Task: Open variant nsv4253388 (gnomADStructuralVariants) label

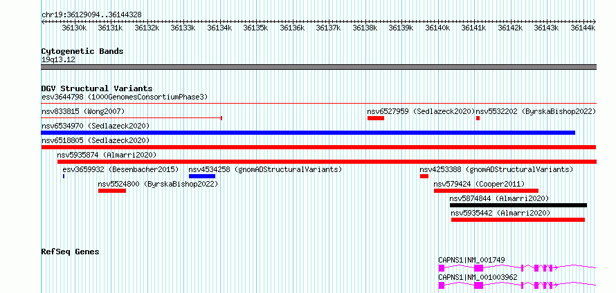Action: [x=496, y=170]
